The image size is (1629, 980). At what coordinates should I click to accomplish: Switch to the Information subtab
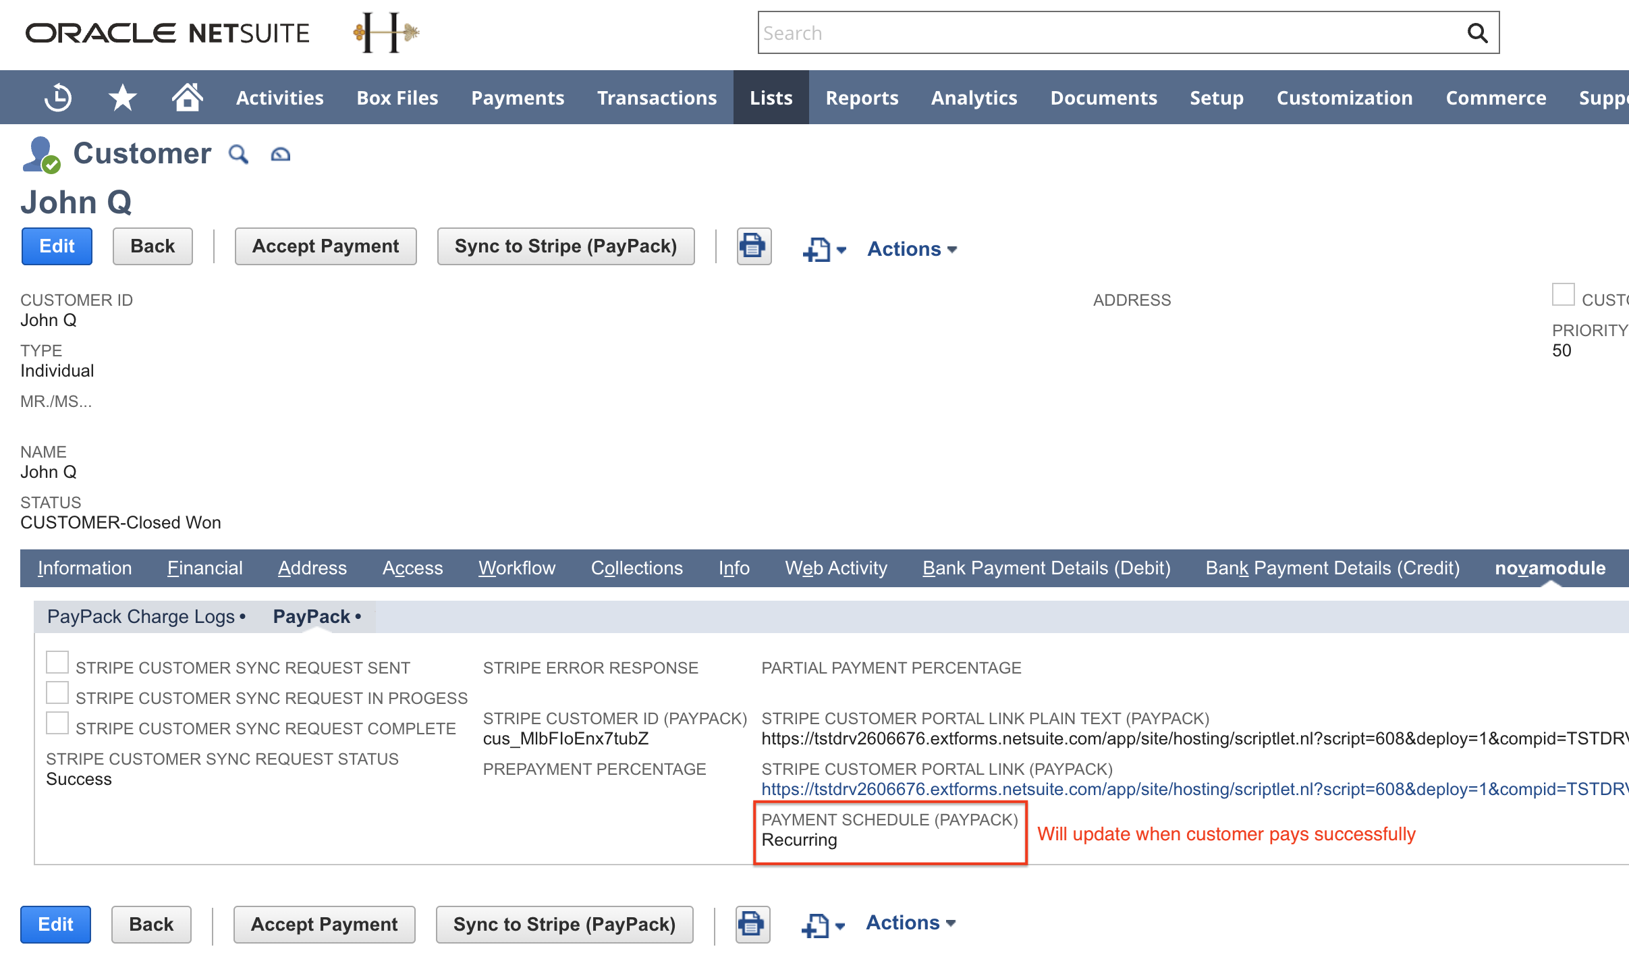tap(84, 568)
